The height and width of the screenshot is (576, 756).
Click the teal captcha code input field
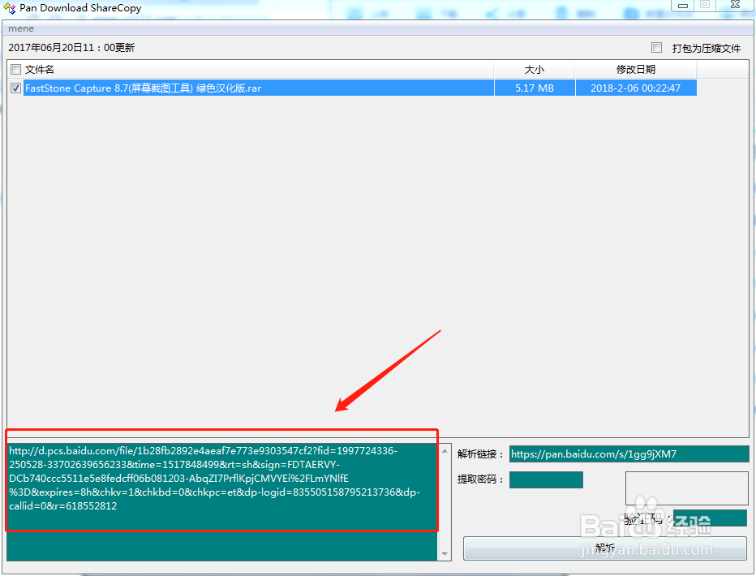click(x=710, y=517)
